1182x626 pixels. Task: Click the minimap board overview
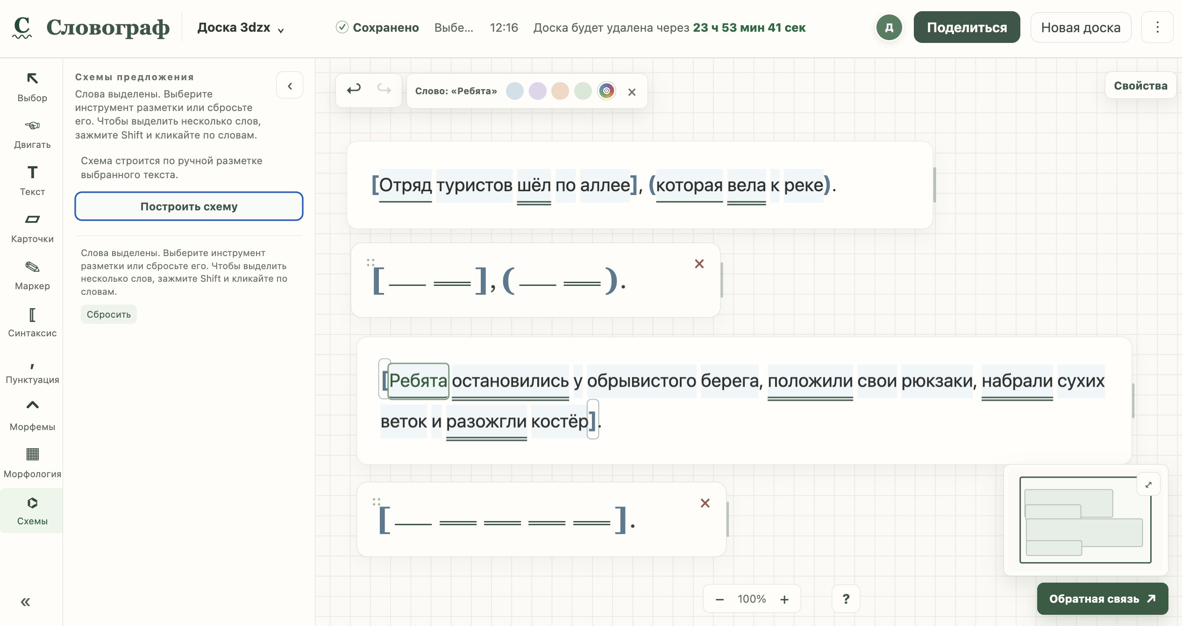pyautogui.click(x=1085, y=520)
